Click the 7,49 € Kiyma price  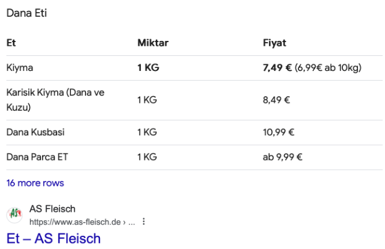tap(277, 67)
